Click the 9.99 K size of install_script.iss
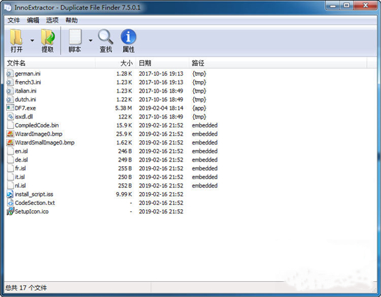The image size is (381, 297). coord(124,194)
